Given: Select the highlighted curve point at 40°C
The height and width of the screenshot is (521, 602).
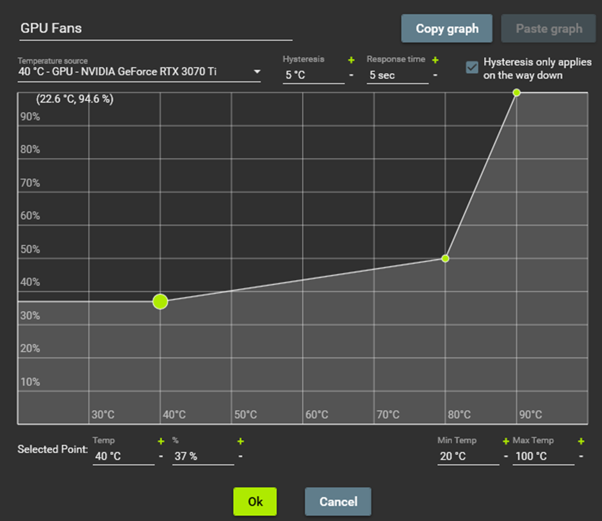Looking at the screenshot, I should [x=160, y=301].
